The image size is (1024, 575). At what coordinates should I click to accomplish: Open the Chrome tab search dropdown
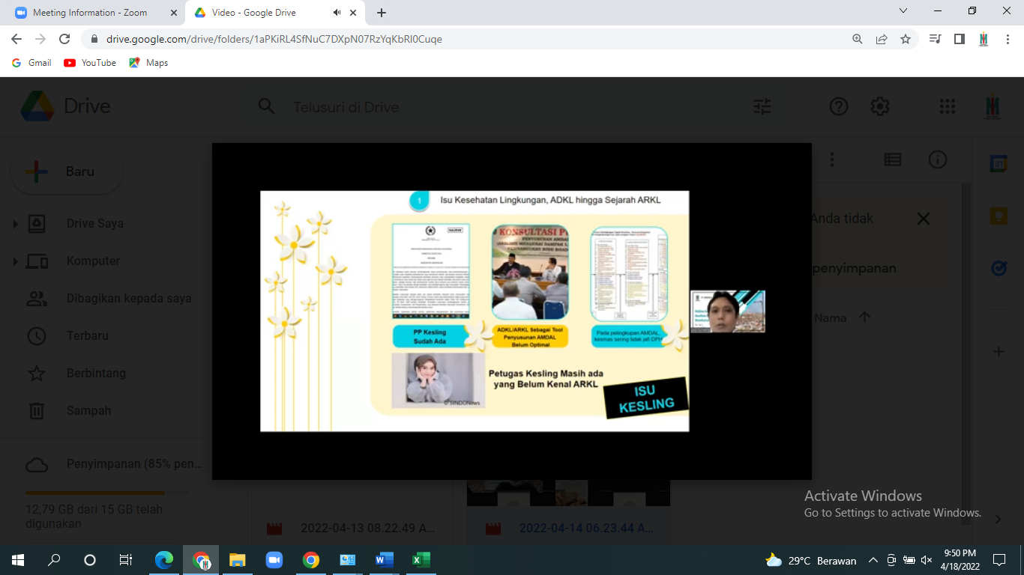(x=903, y=11)
